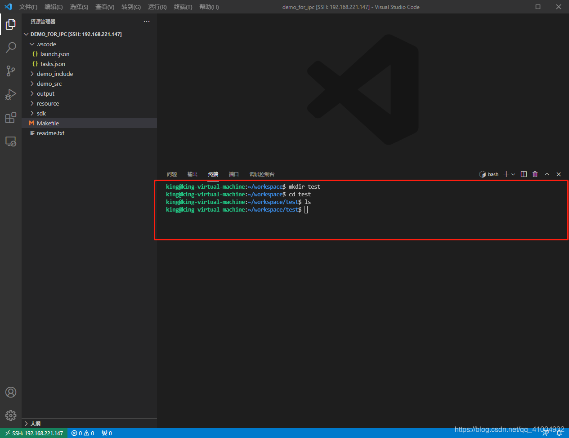
Task: Open the Accounts icon in activity bar
Action: [11, 392]
